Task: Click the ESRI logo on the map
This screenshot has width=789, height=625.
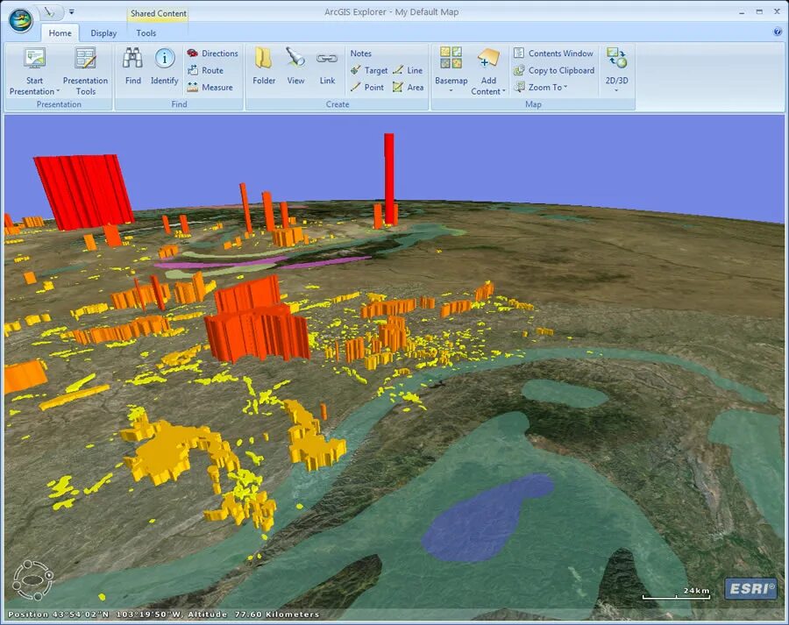Action: [x=750, y=588]
